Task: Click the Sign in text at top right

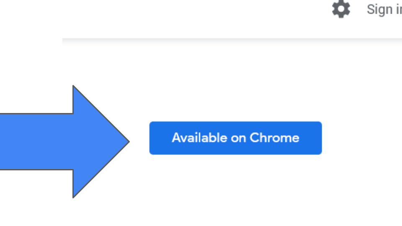Action: 384,10
